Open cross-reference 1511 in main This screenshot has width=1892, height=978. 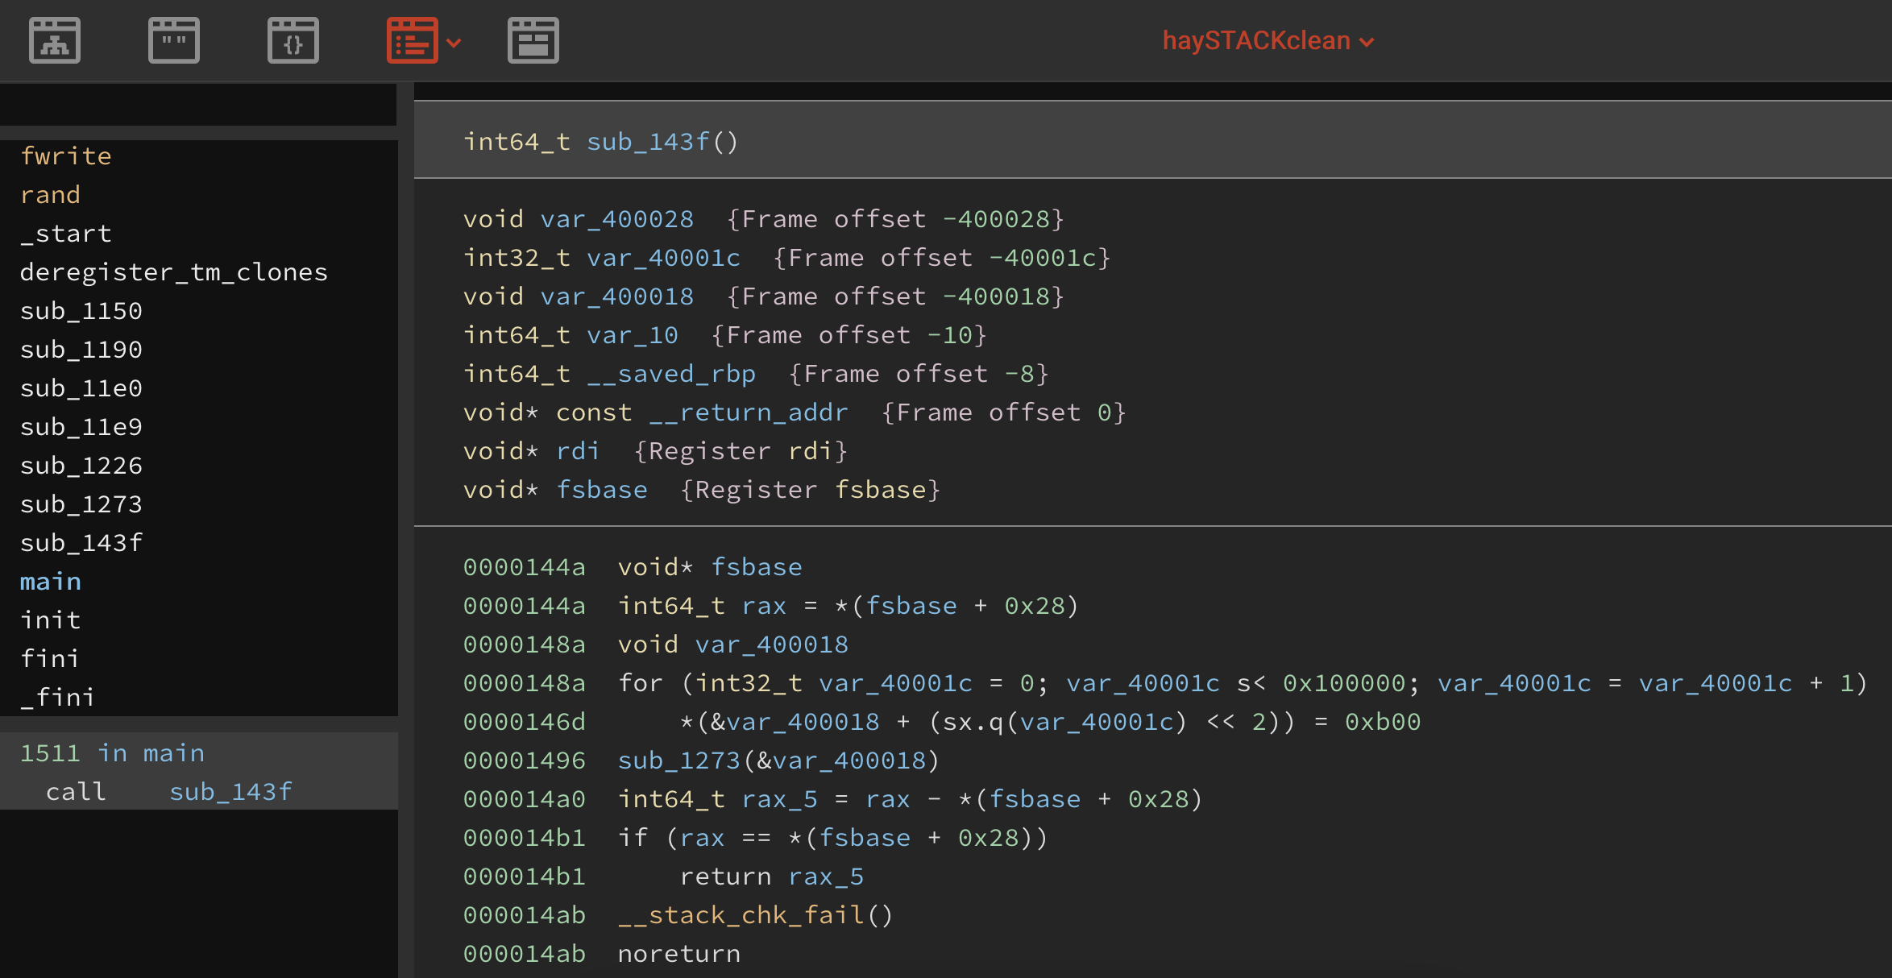click(x=111, y=753)
